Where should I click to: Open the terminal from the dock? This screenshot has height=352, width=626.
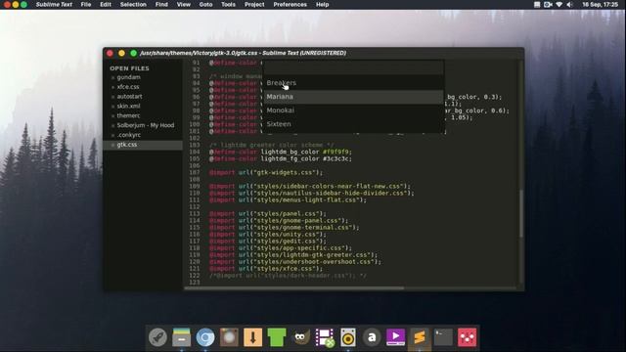[x=443, y=337]
